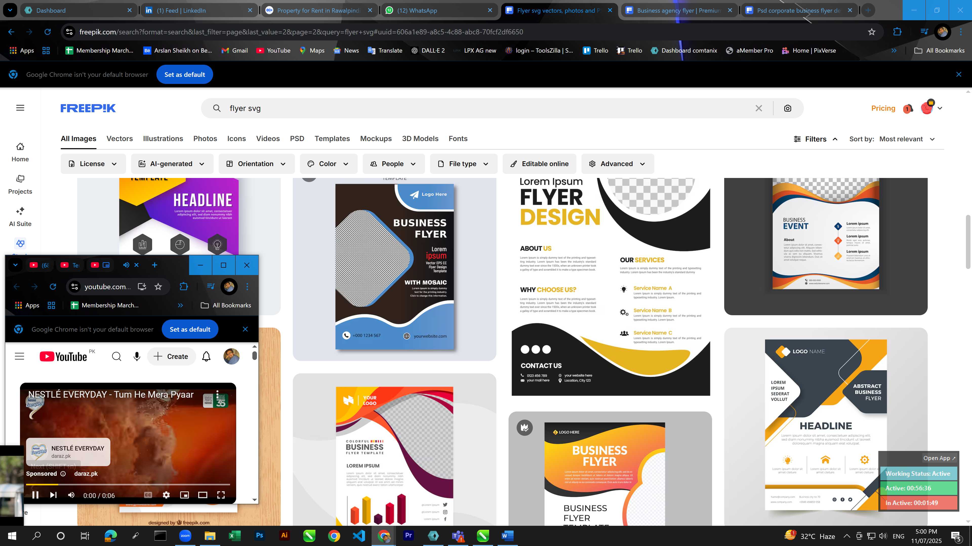The height and width of the screenshot is (546, 972).
Task: Mute the YouTube video volume
Action: click(x=71, y=495)
